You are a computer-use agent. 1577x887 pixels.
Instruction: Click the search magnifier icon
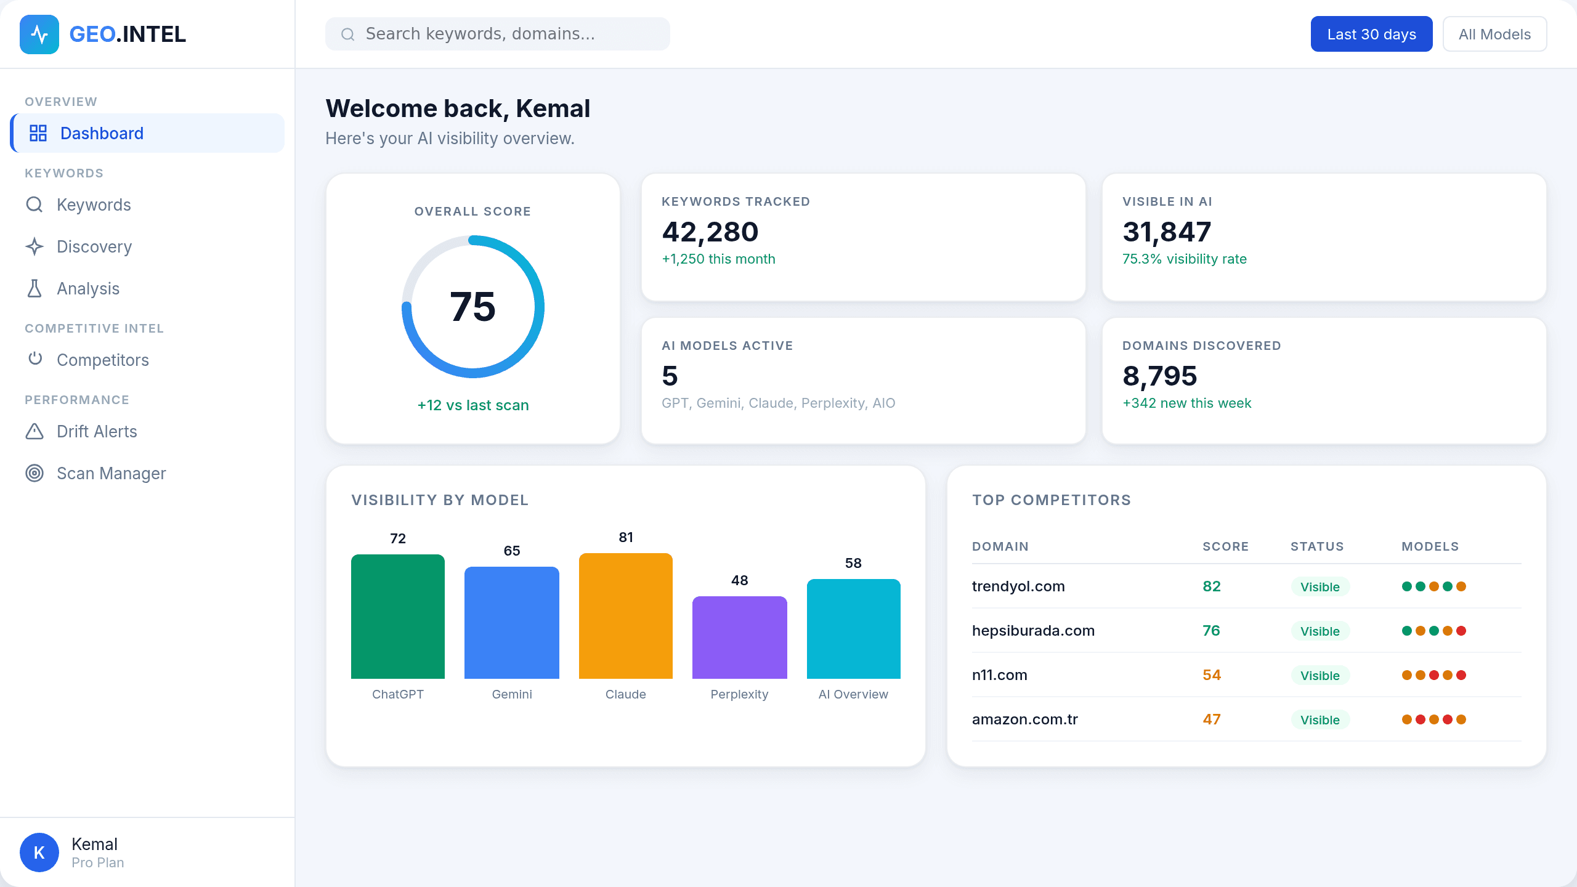point(348,34)
